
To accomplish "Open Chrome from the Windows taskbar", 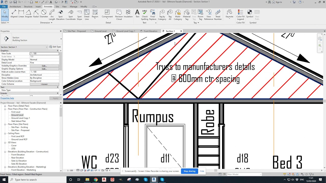I will (x=96, y=180).
